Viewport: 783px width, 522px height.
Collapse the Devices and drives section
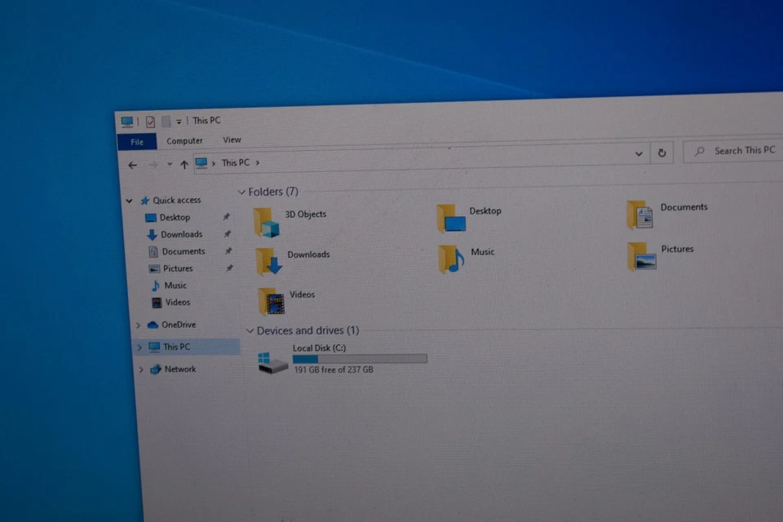tap(250, 330)
